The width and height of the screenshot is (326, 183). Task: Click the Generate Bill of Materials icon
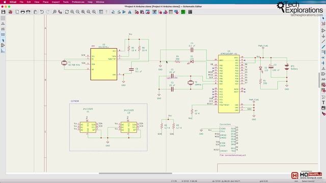[x=176, y=12]
